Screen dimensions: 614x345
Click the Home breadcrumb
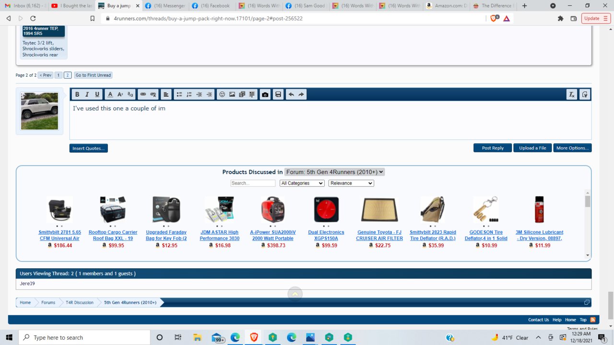click(25, 302)
